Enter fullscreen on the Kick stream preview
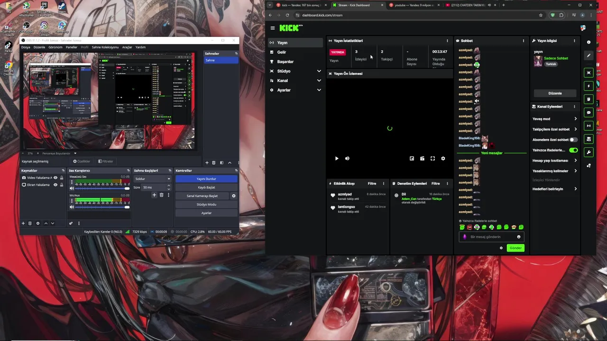The image size is (607, 341). tap(432, 159)
